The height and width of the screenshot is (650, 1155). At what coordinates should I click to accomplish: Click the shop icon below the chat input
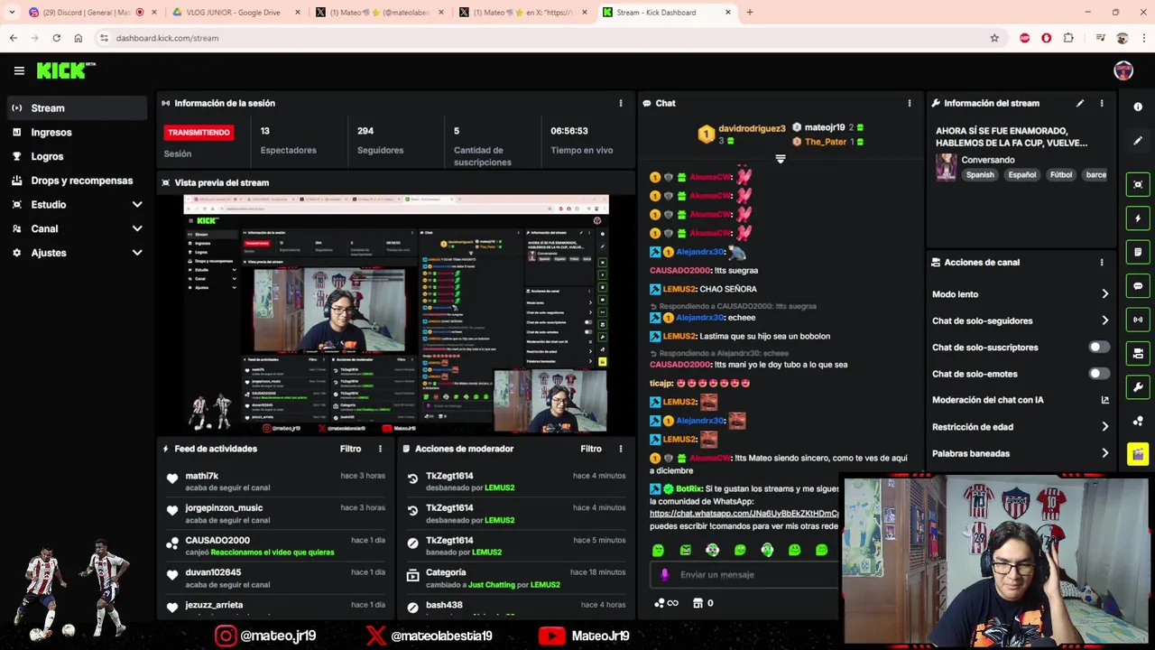click(698, 603)
